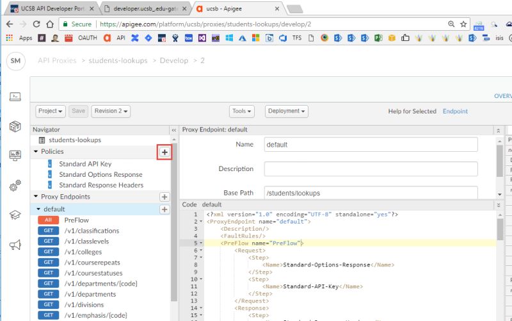The height and width of the screenshot is (321, 512).
Task: Fold code at line 5 PreFlow
Action: click(x=201, y=243)
